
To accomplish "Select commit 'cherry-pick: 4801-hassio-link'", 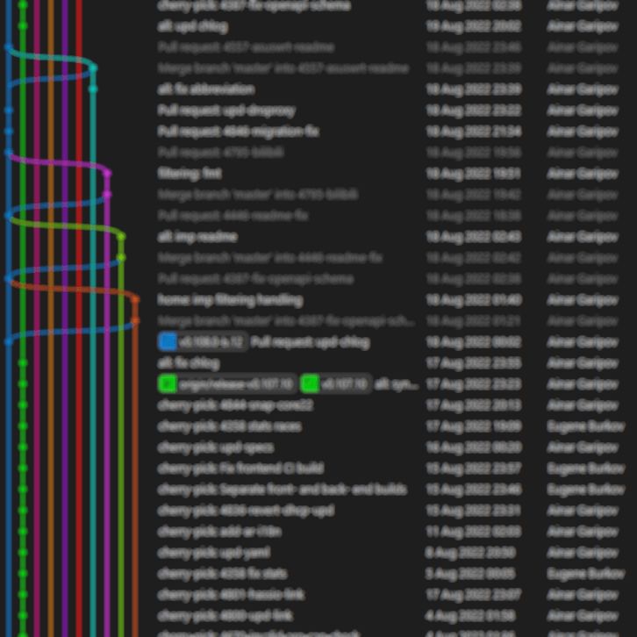I will pyautogui.click(x=231, y=595).
